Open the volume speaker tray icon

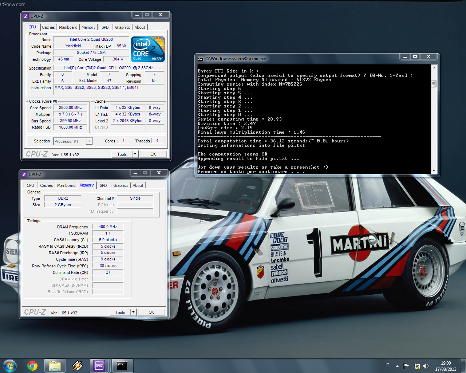point(426,366)
